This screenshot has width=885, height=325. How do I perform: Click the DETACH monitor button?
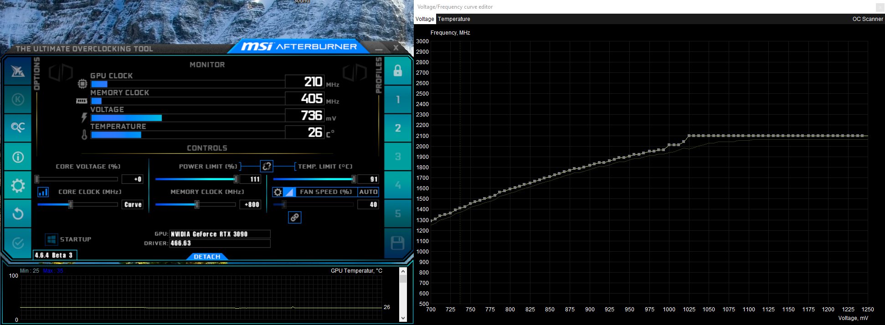tap(207, 257)
